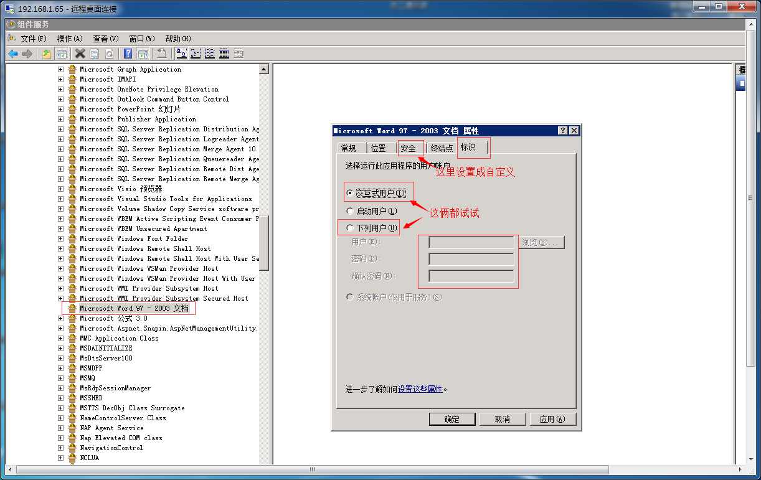Select the 交互式用户 radio button
The width and height of the screenshot is (761, 480).
(350, 193)
